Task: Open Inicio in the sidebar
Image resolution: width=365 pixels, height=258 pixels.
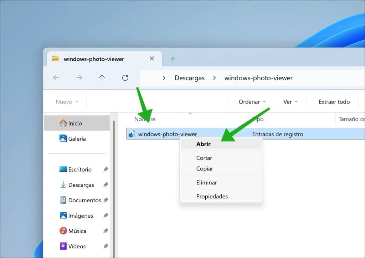Action: click(x=77, y=123)
